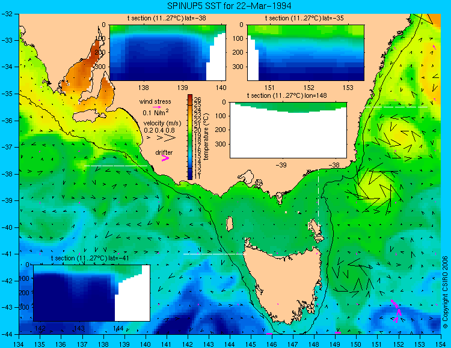This screenshot has width=451, height=348.
Task: Click the 147 longitude axis label
Action: tap(293, 344)
